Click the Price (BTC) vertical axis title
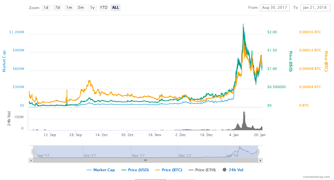This screenshot has width=334, height=180. [326, 61]
